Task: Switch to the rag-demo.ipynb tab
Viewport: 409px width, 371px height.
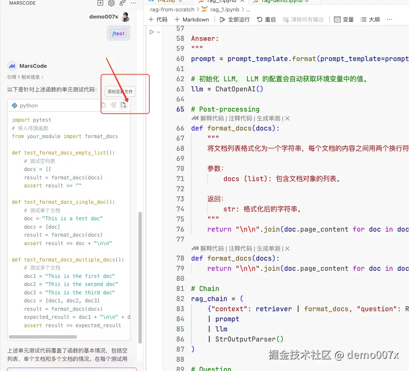Action: click(x=282, y=1)
